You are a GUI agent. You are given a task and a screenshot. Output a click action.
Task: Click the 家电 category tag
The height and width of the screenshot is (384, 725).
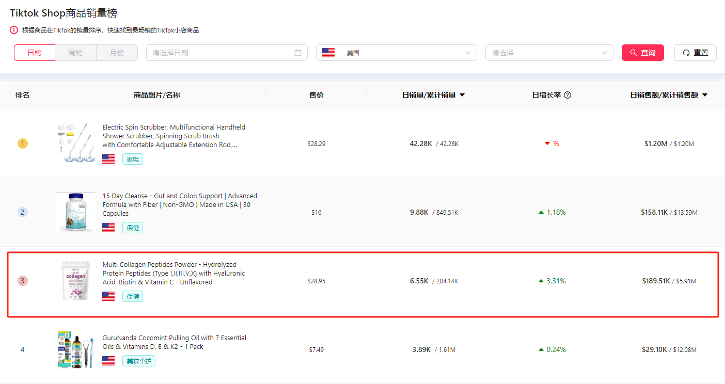133,159
